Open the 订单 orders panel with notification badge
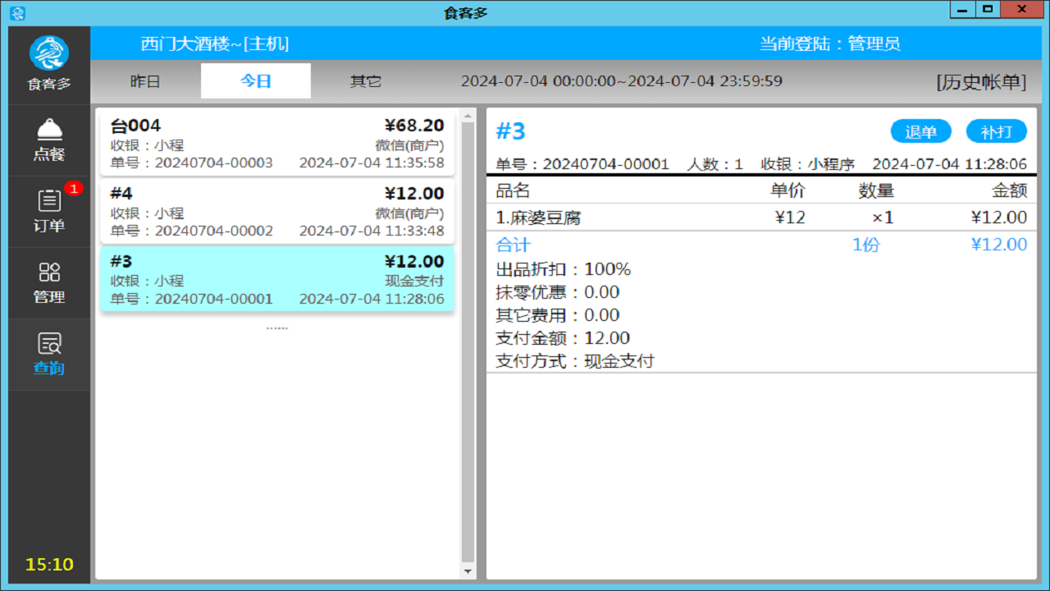 49,211
